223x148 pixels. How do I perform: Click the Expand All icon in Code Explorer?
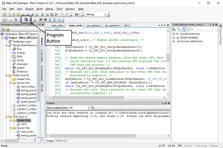pyautogui.click(x=174, y=29)
